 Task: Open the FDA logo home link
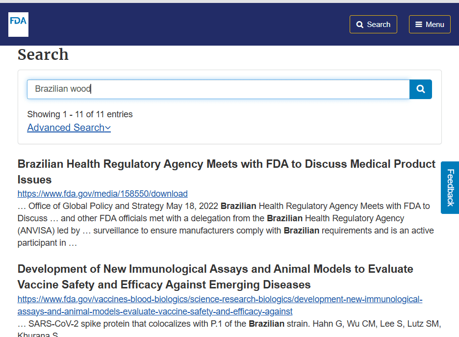point(18,25)
